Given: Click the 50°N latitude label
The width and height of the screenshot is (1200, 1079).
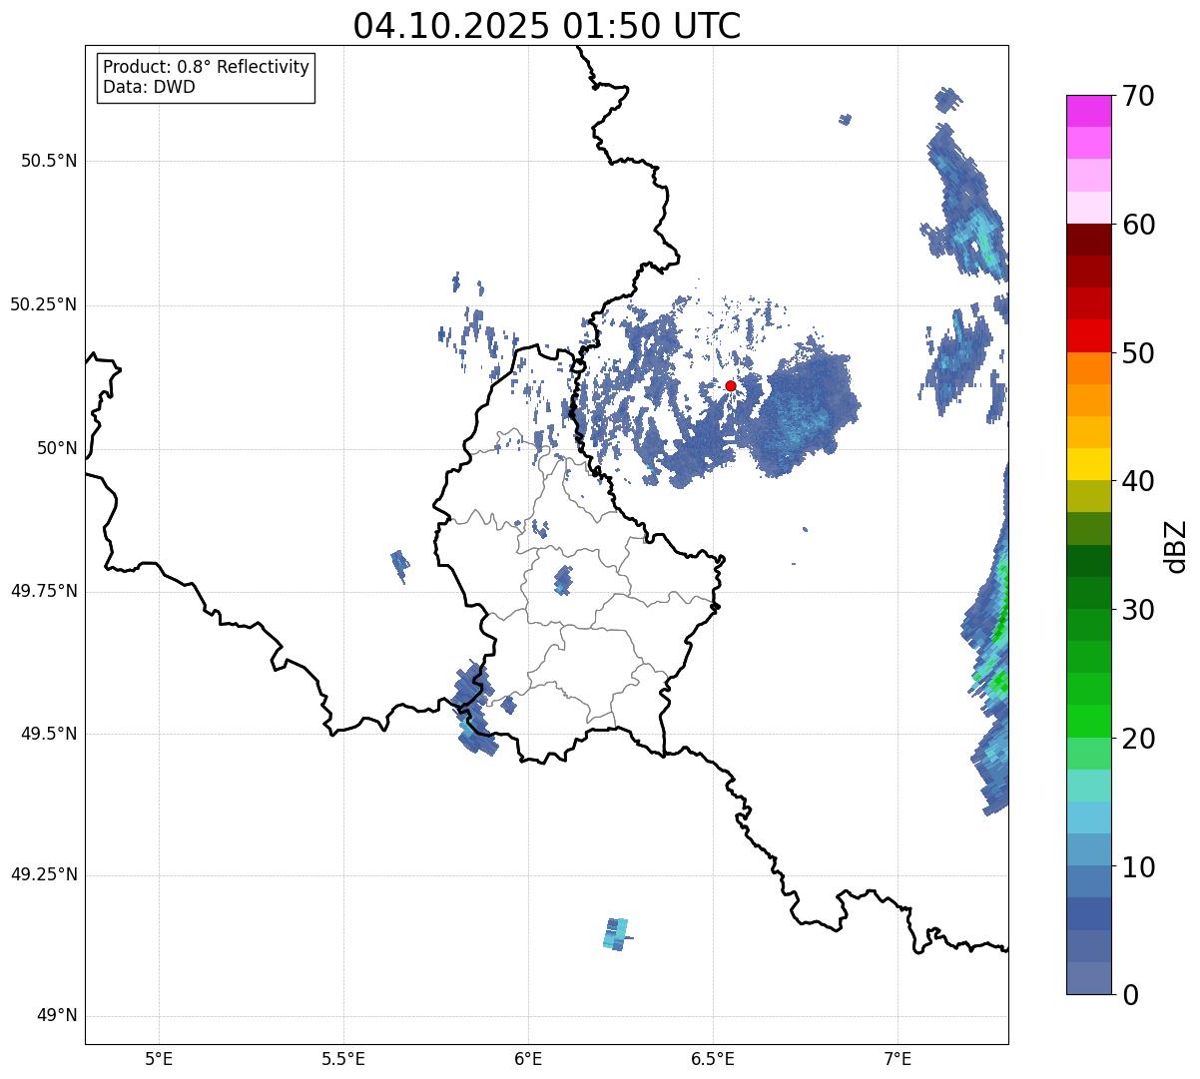Looking at the screenshot, I should tap(56, 448).
